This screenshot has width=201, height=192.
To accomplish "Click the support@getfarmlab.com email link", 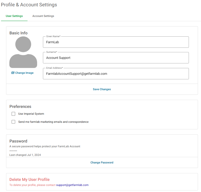I will click(72, 185).
